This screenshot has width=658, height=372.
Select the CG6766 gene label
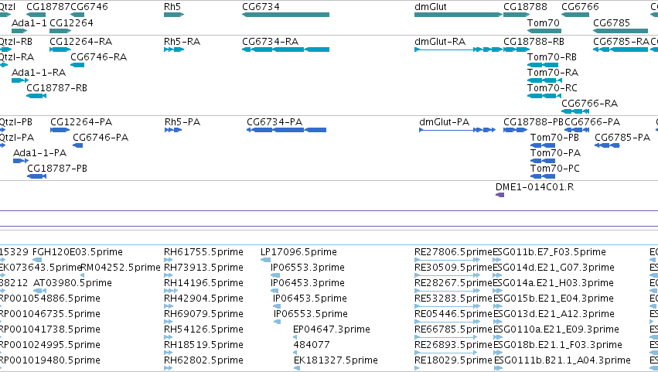coord(580,7)
